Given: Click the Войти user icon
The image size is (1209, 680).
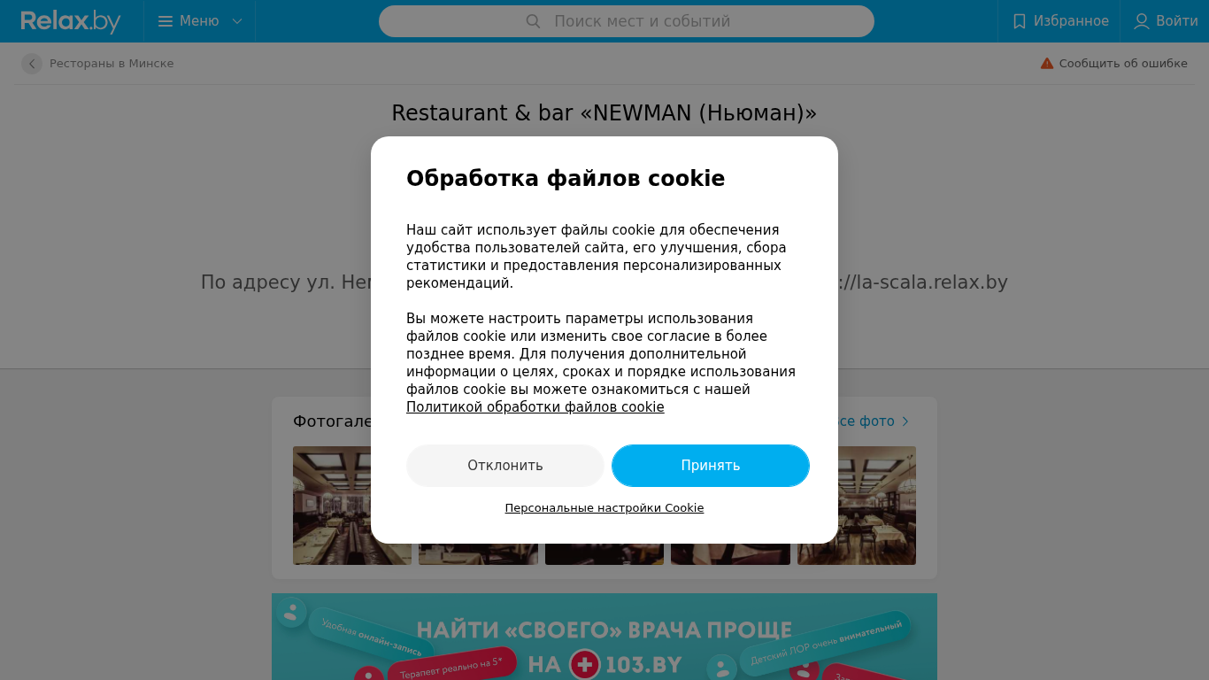Looking at the screenshot, I should [1142, 21].
